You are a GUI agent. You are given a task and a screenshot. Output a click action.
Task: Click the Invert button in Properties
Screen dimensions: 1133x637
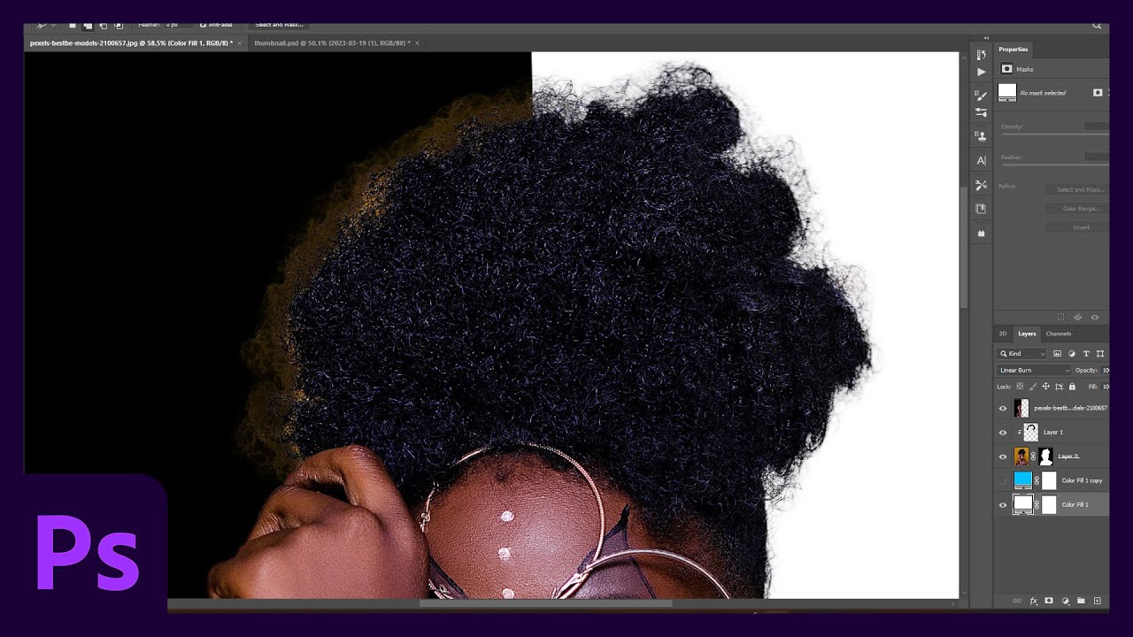coord(1076,227)
